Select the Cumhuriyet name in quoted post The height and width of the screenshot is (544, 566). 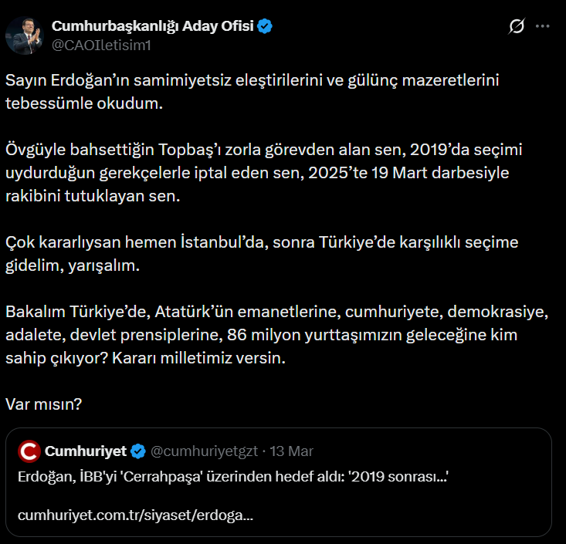coord(86,451)
